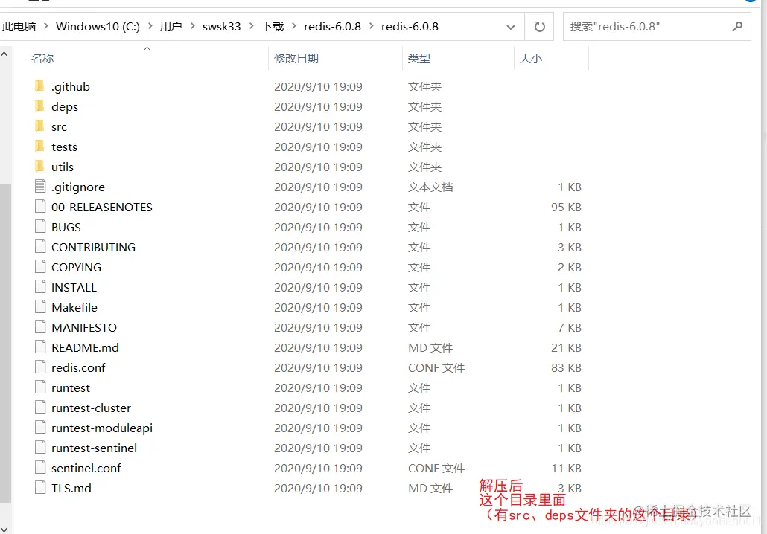Navigate to 用户 breadcrumb folder
This screenshot has height=534, width=767.
171,26
